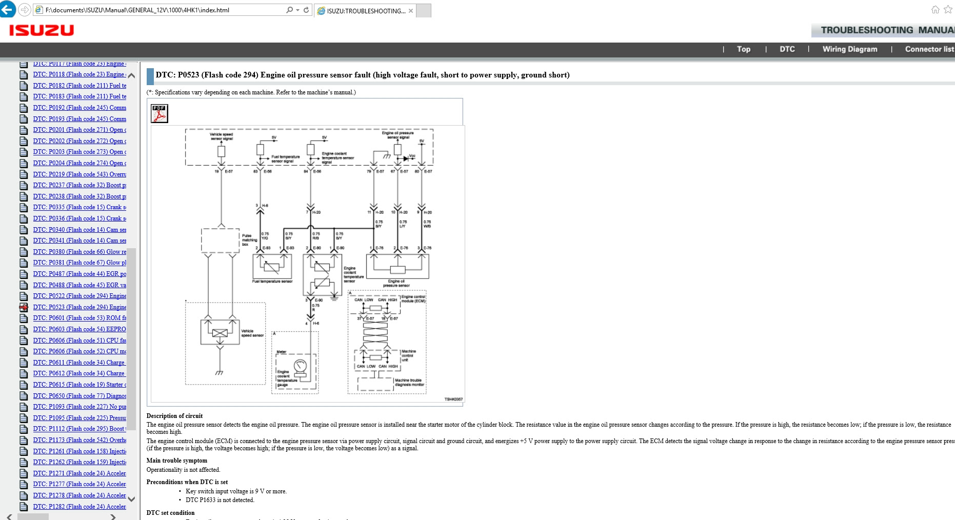955x520 pixels.
Task: Click the DTC list vertical scrollbar thumb
Action: pyautogui.click(x=131, y=338)
